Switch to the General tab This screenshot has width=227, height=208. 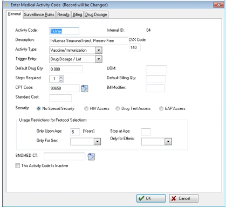pos(15,14)
